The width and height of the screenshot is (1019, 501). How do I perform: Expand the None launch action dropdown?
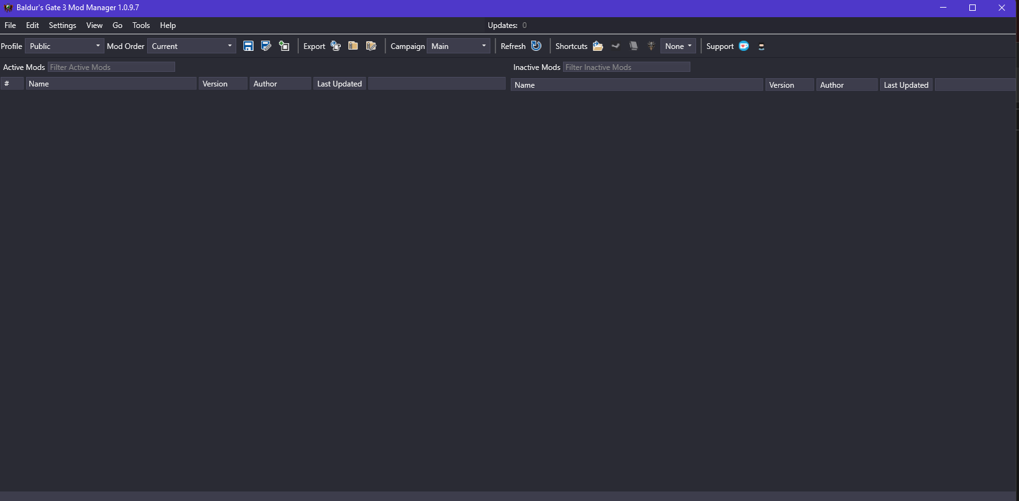(x=678, y=46)
